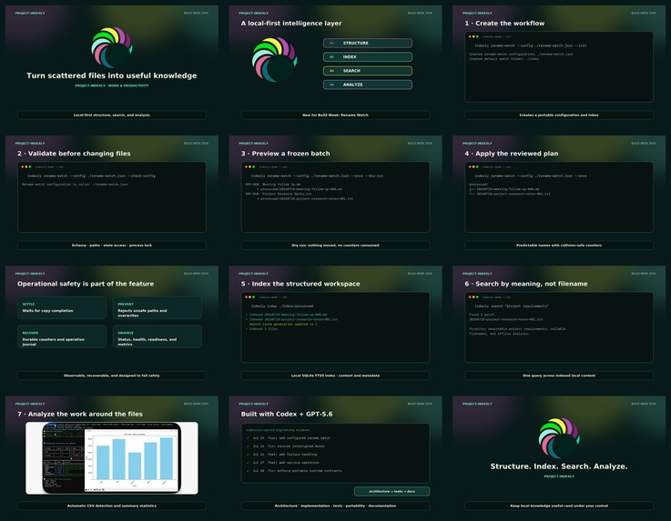The width and height of the screenshot is (671, 521).
Task: Click the '7 · Analyze the work around the files' title
Action: point(80,414)
